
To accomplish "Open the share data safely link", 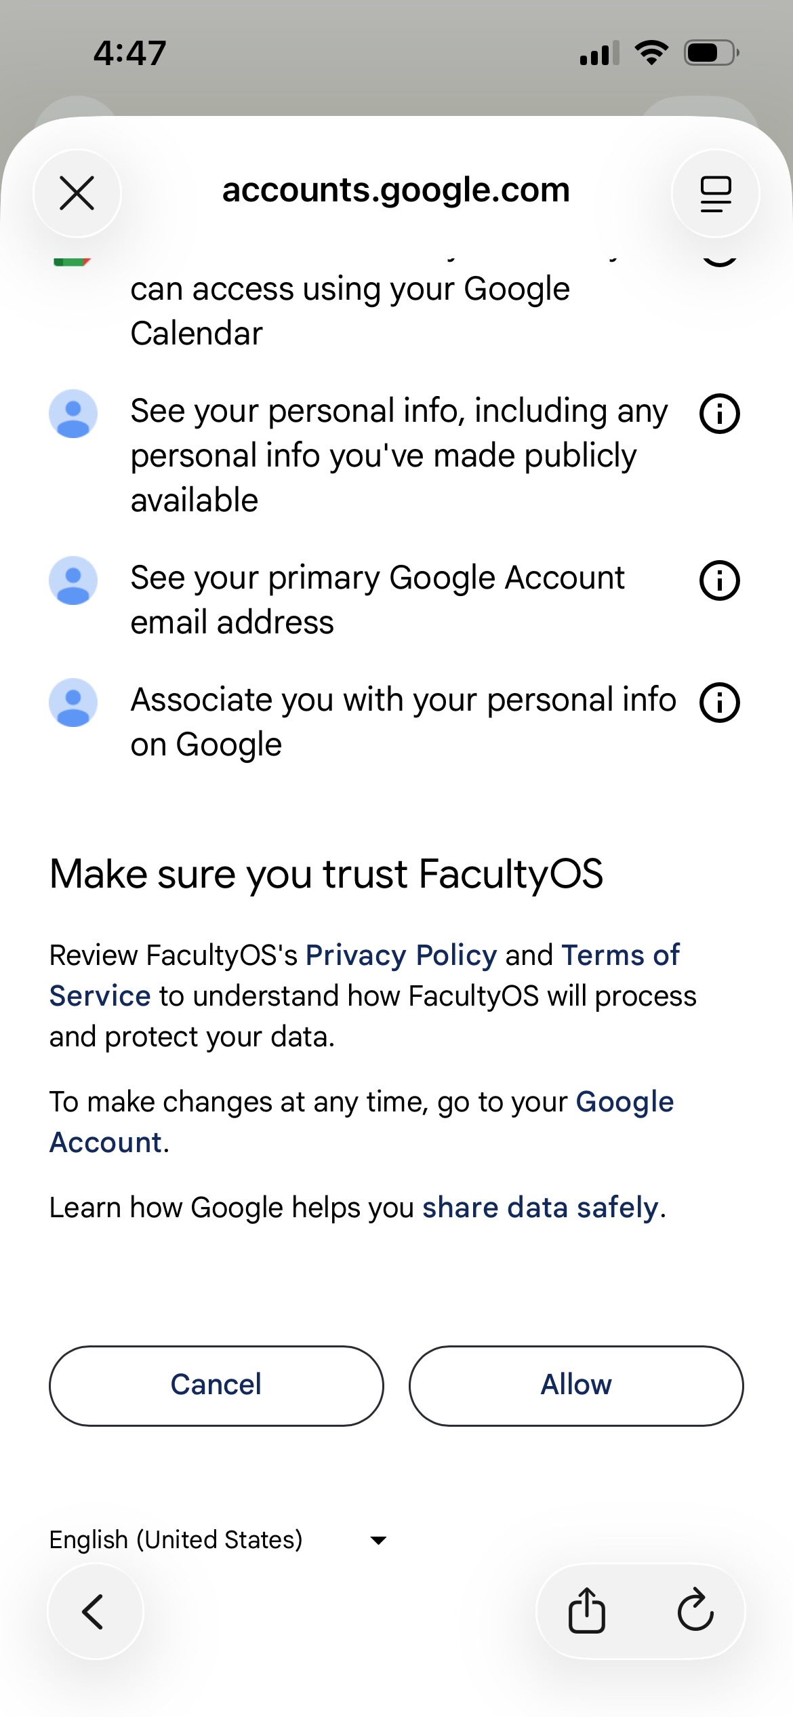I will click(540, 1208).
